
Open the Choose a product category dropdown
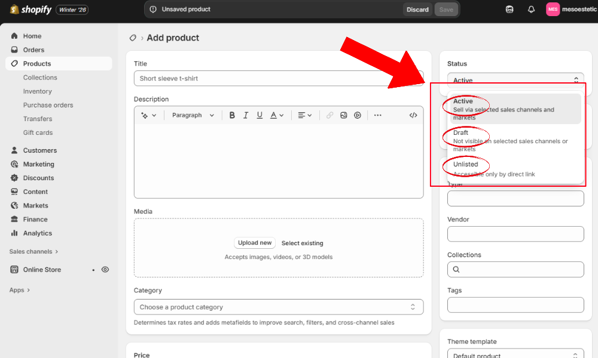coord(279,307)
